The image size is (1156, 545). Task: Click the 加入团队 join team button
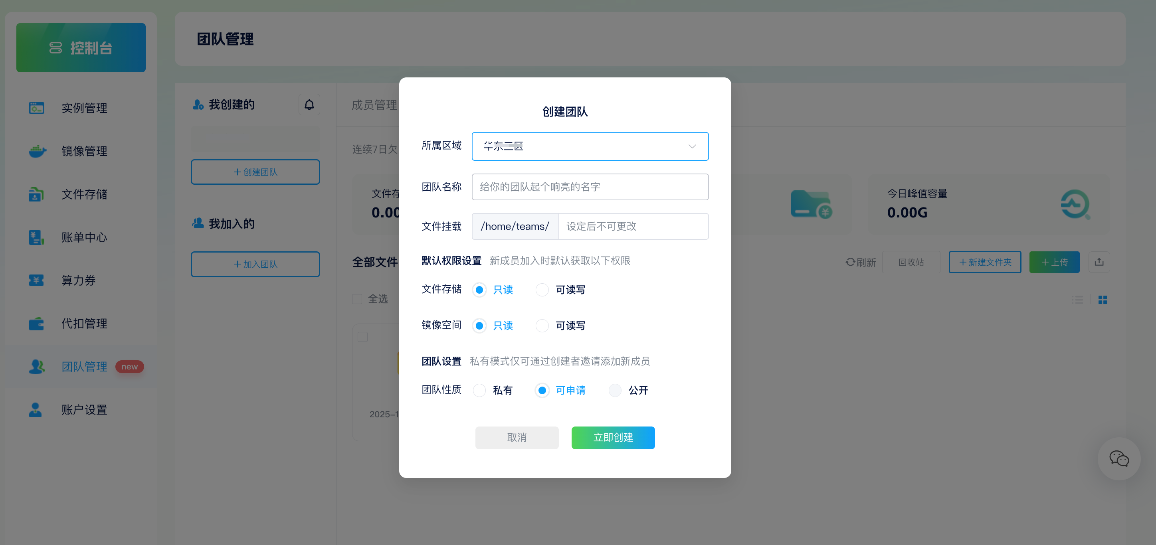point(255,264)
